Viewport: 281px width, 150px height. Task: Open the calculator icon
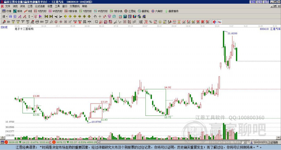[x=125, y=16]
